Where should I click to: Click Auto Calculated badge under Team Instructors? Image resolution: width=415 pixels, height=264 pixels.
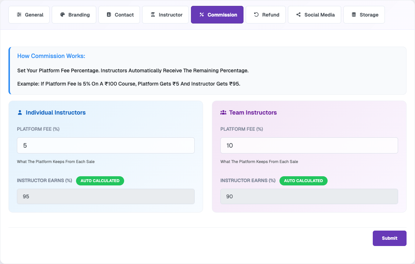coord(304,181)
